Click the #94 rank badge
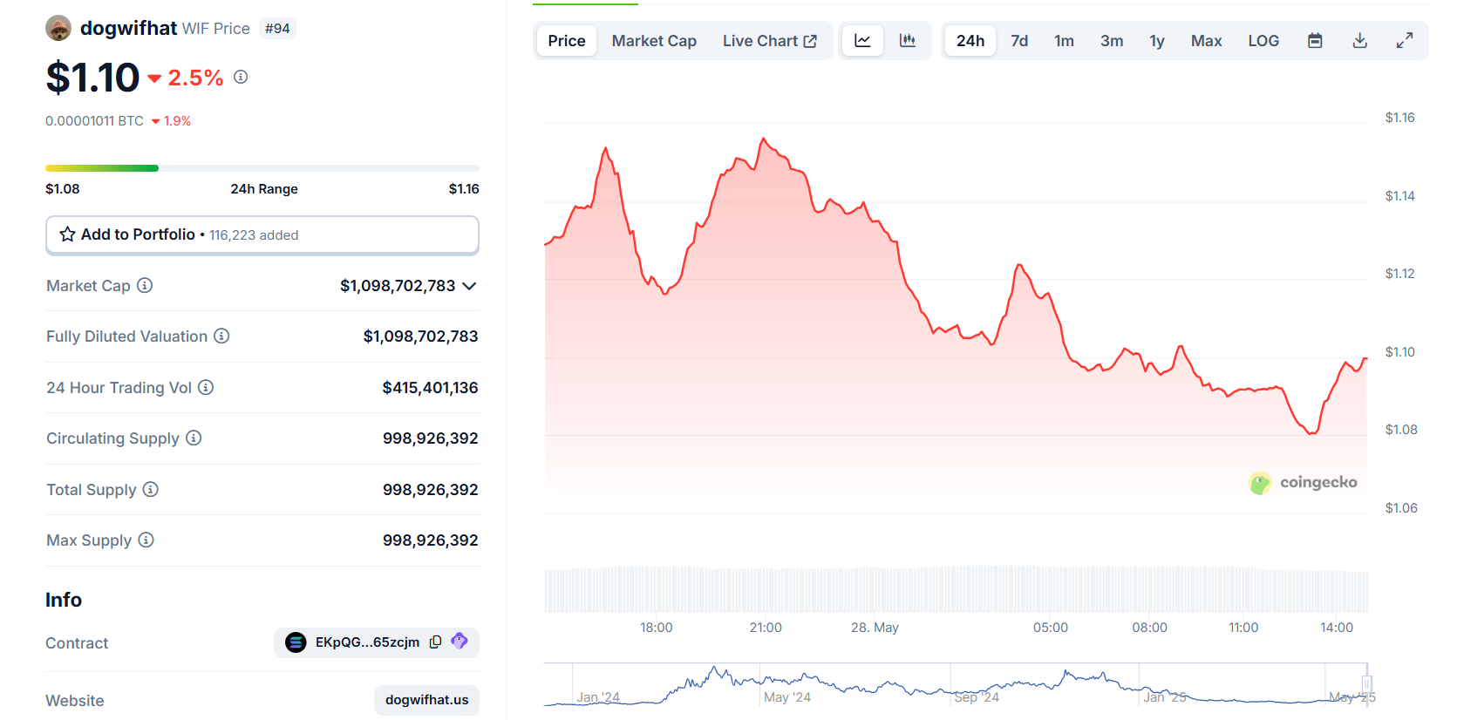This screenshot has width=1457, height=720. [x=277, y=28]
